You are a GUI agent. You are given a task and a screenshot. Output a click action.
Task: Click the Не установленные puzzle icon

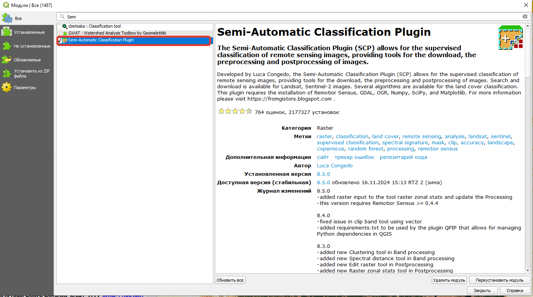(x=7, y=46)
